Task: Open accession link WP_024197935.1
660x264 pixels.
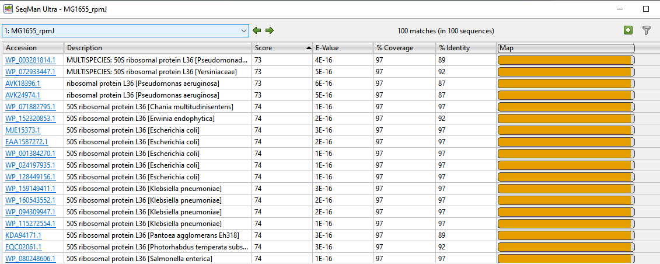Action: click(x=30, y=165)
